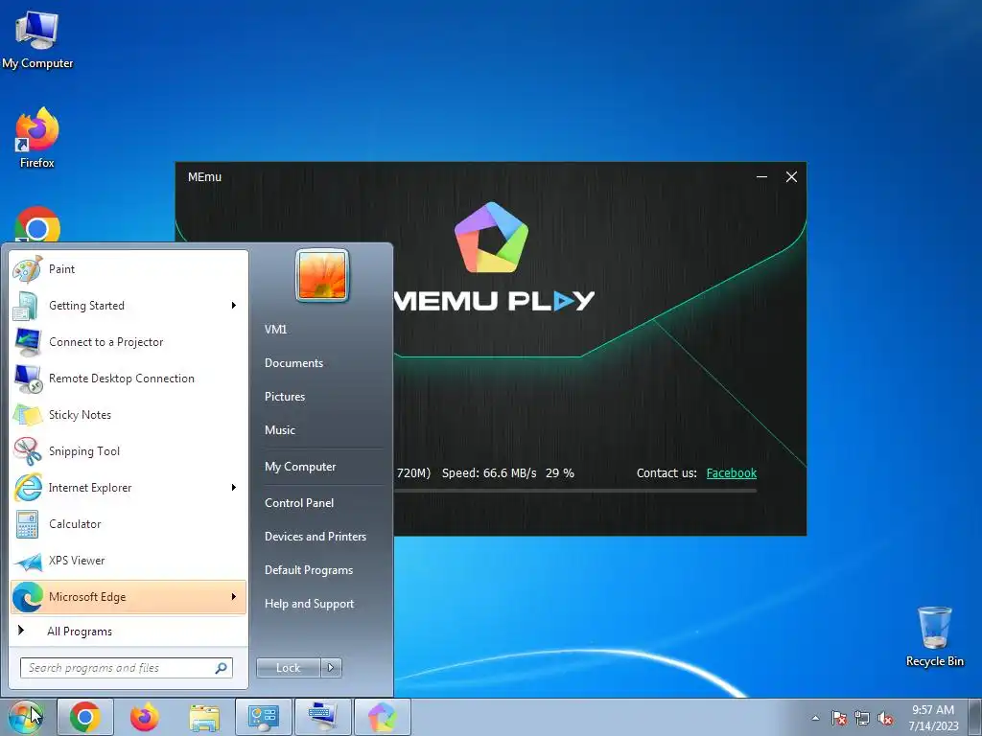
Task: Select the Chrome desktop shortcut
Action: pyautogui.click(x=37, y=224)
